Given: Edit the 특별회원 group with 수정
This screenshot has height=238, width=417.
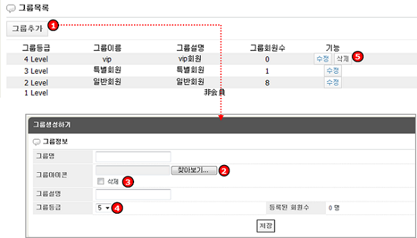Looking at the screenshot, I should [333, 70].
